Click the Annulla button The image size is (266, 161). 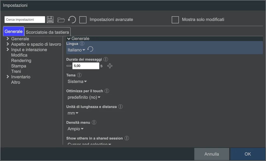pos(211,154)
